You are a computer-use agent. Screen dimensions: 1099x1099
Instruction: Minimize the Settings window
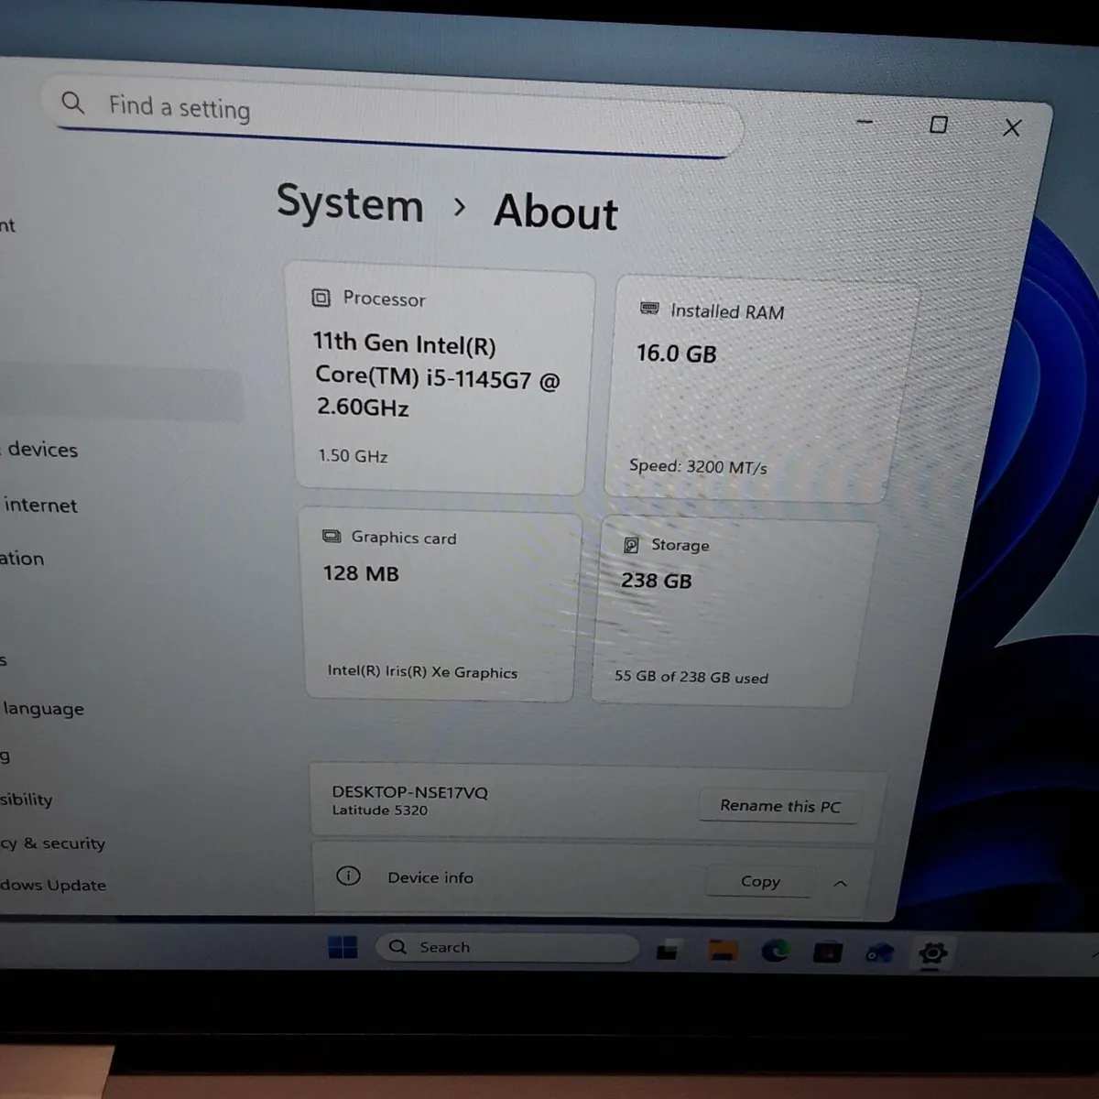coord(865,121)
